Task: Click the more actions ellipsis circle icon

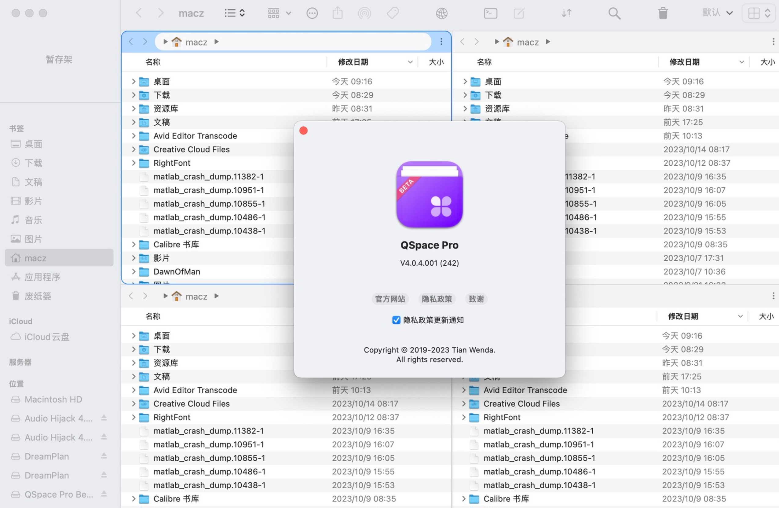Action: pos(312,13)
